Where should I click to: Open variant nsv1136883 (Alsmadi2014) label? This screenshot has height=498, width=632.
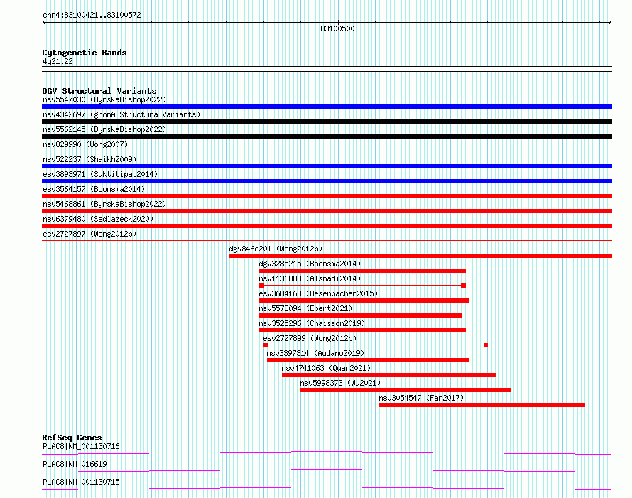click(x=310, y=278)
